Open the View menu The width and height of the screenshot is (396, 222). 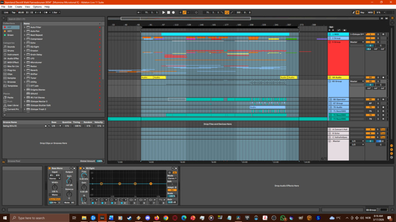[27, 7]
